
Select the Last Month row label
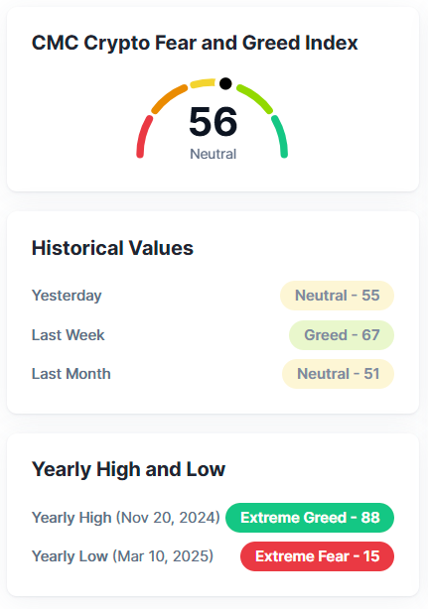71,374
